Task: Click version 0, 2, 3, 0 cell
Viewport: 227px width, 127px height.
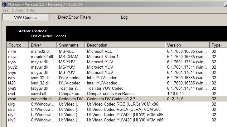Action: (175, 99)
